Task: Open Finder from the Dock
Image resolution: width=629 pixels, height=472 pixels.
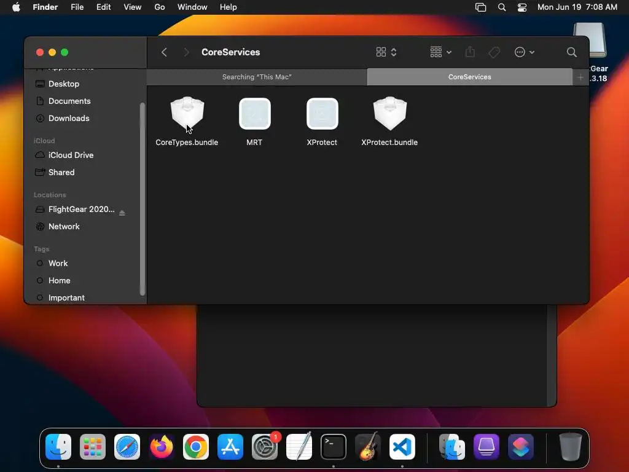Action: pos(58,447)
